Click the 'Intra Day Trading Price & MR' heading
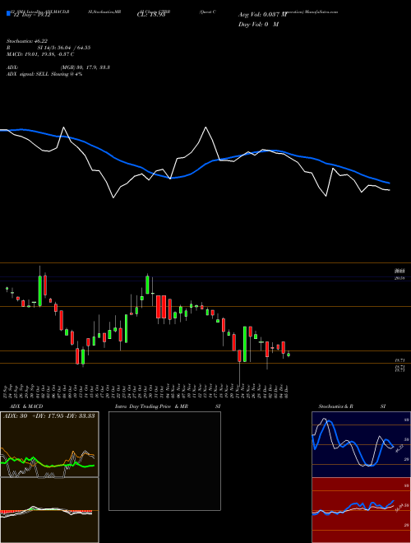Image resolution: width=411 pixels, height=543 pixels. (x=151, y=406)
